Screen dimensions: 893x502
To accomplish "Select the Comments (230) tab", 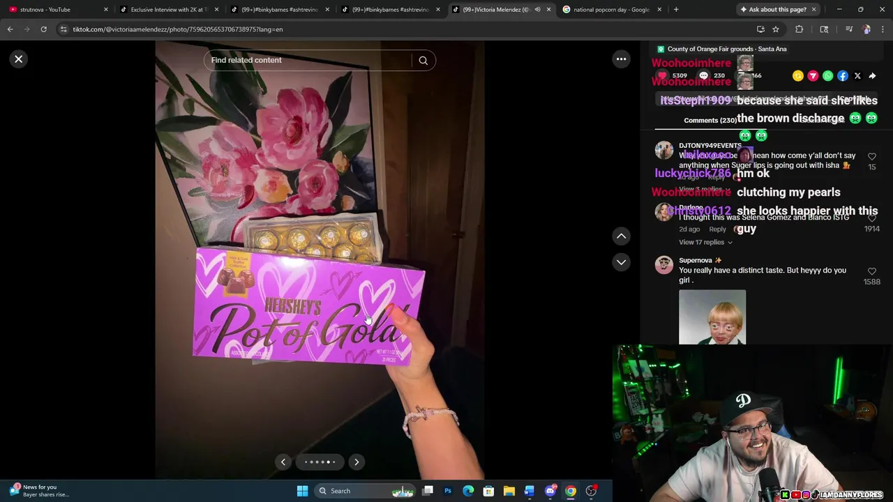I will 710,120.
